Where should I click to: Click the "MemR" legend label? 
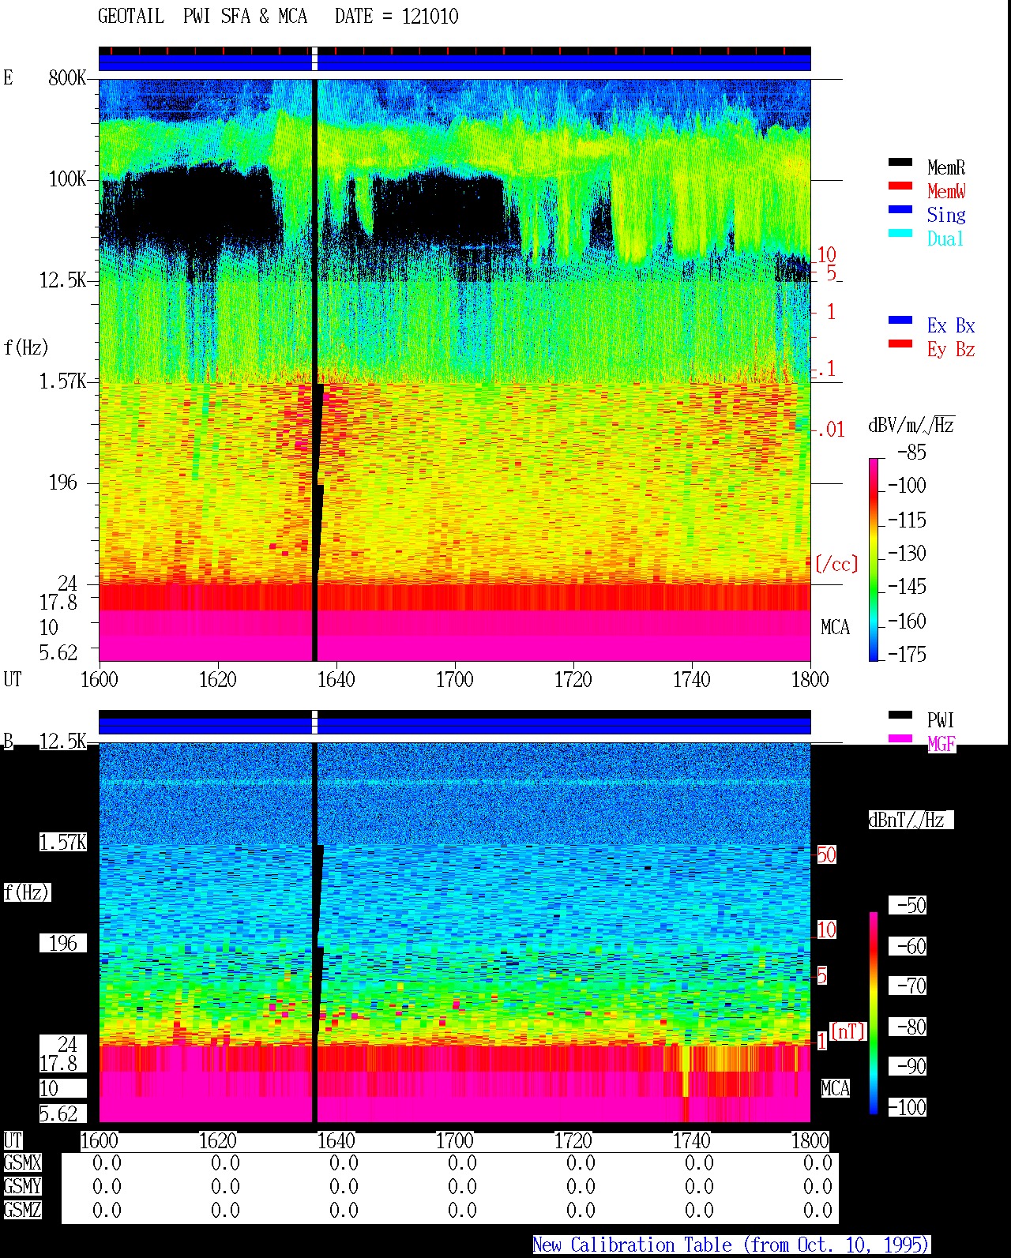pos(946,167)
